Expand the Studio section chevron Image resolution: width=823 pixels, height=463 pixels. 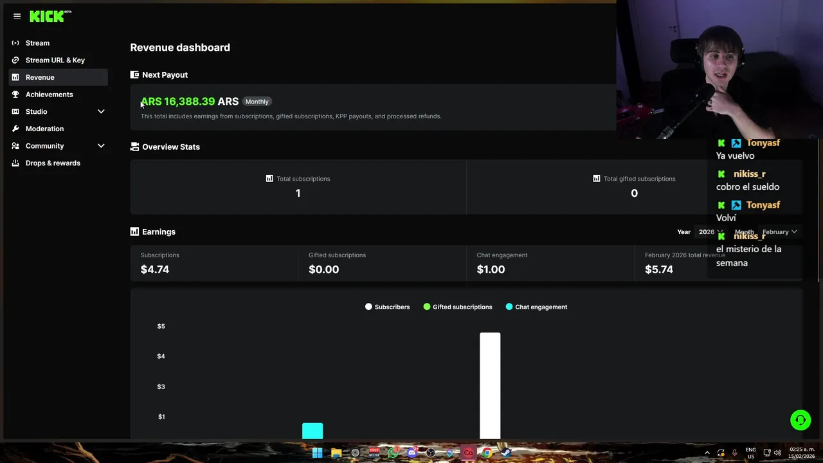(x=101, y=112)
